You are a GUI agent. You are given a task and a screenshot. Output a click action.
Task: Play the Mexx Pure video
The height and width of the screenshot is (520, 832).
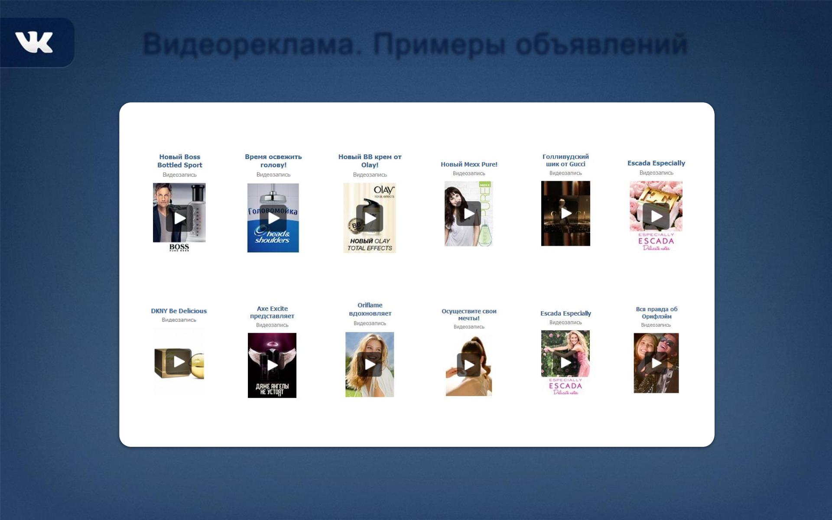tap(469, 214)
